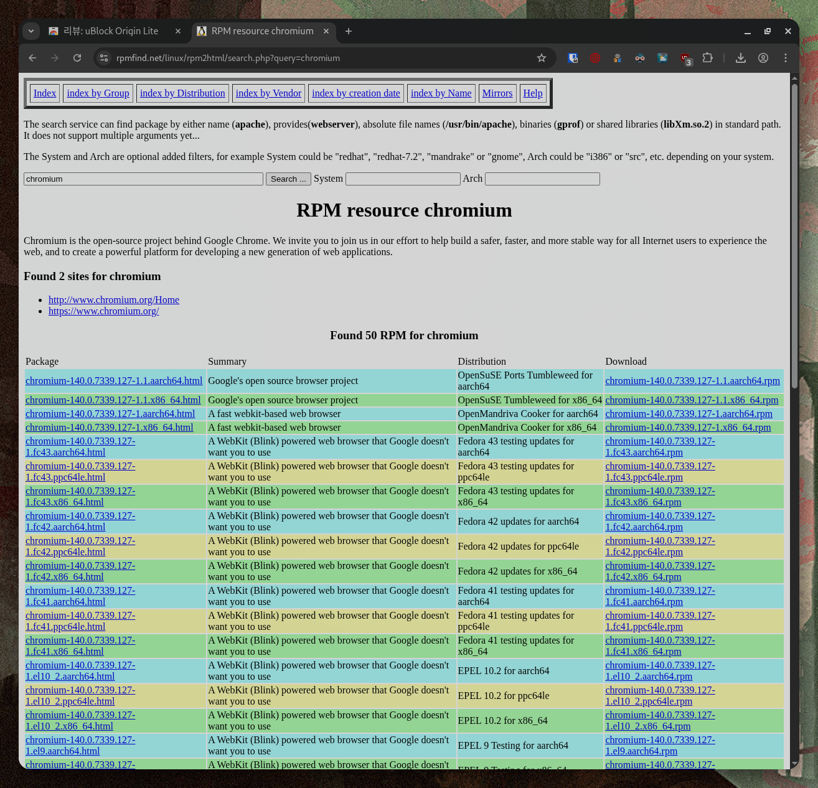The height and width of the screenshot is (788, 818).
Task: Open the el9.aarch64.html package link
Action: pyautogui.click(x=80, y=746)
